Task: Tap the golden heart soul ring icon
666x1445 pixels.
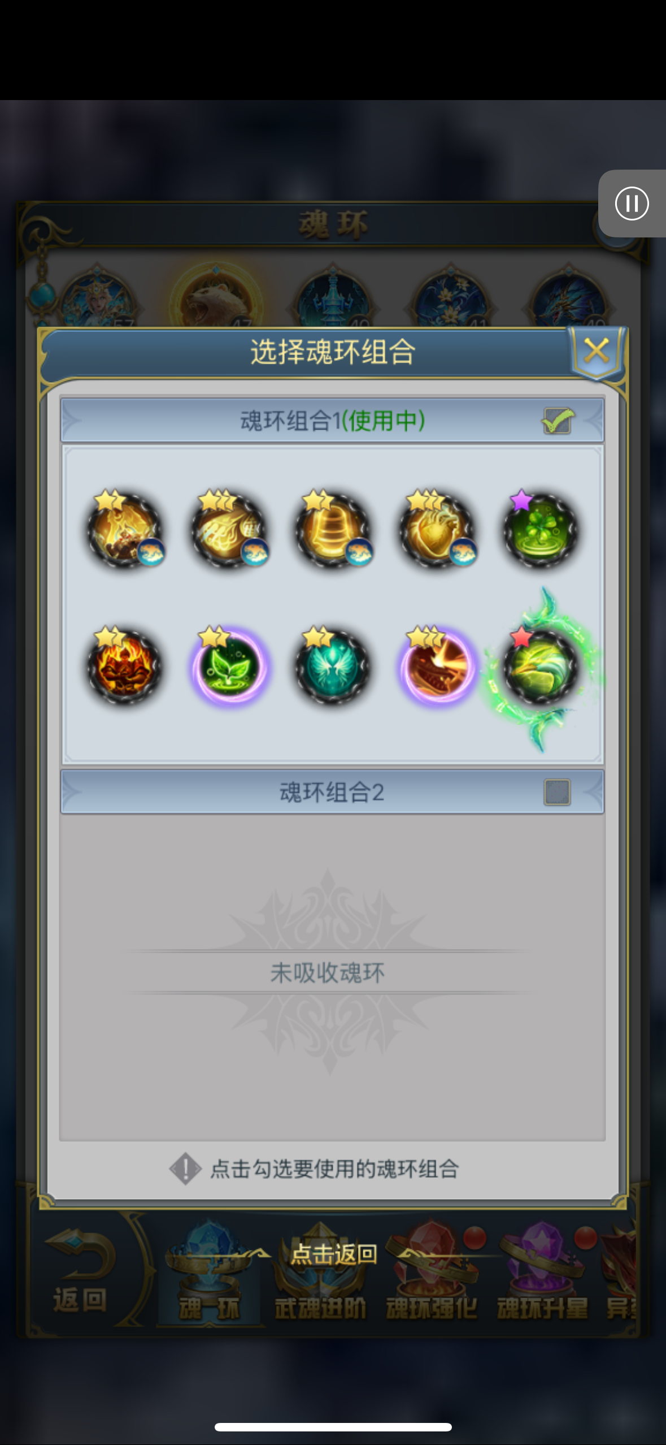Action: pos(437,530)
